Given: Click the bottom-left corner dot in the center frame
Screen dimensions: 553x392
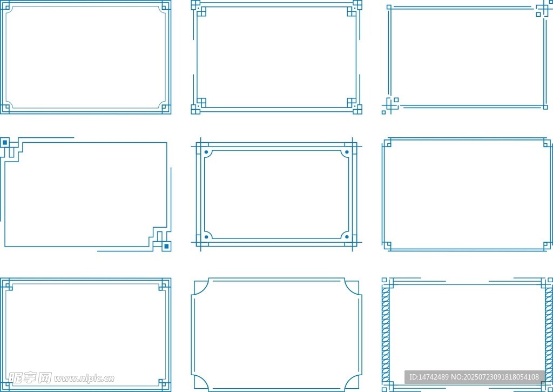Looking at the screenshot, I should [x=206, y=236].
